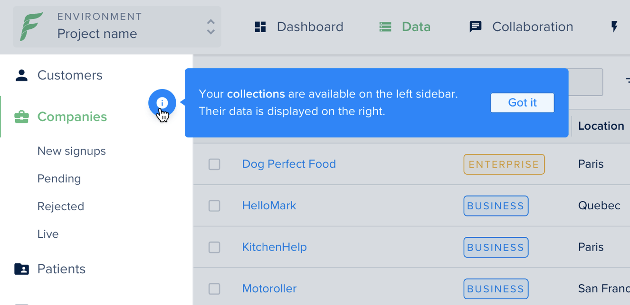Image resolution: width=630 pixels, height=305 pixels.
Task: Open the Pending segment under Companies
Action: click(x=59, y=179)
